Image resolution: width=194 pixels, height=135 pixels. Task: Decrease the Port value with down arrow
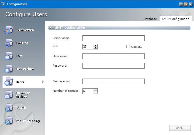95,48
